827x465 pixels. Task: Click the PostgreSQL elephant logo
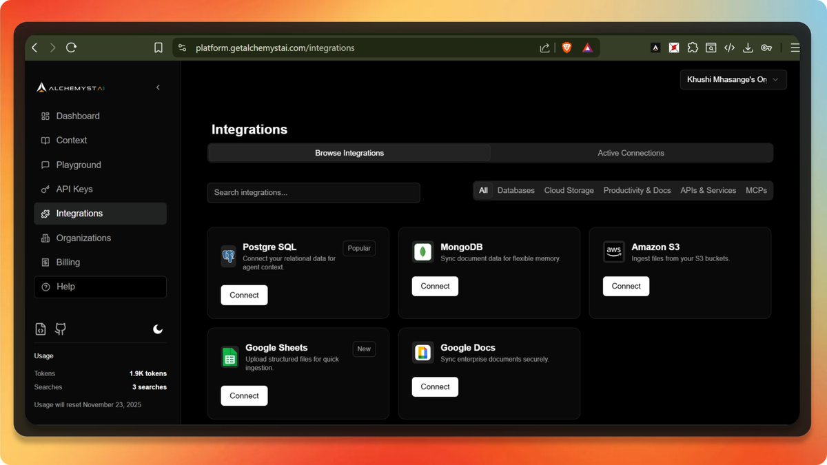pos(228,256)
